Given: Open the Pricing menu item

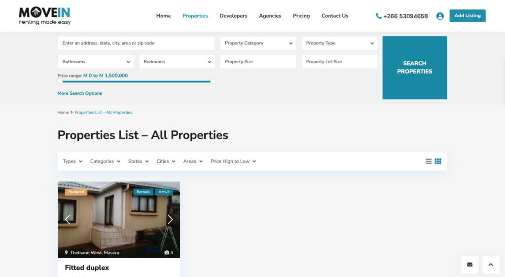Looking at the screenshot, I should pos(301,16).
